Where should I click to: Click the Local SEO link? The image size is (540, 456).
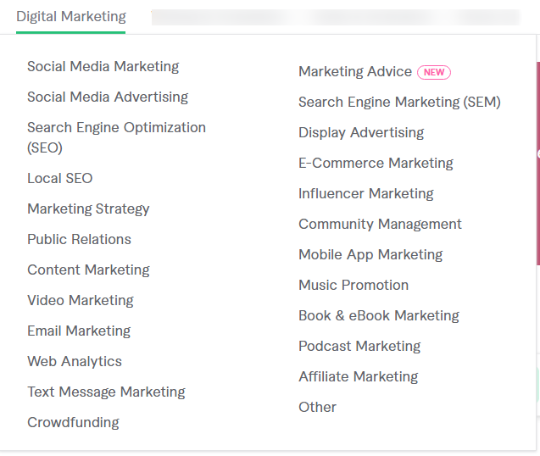pyautogui.click(x=59, y=178)
